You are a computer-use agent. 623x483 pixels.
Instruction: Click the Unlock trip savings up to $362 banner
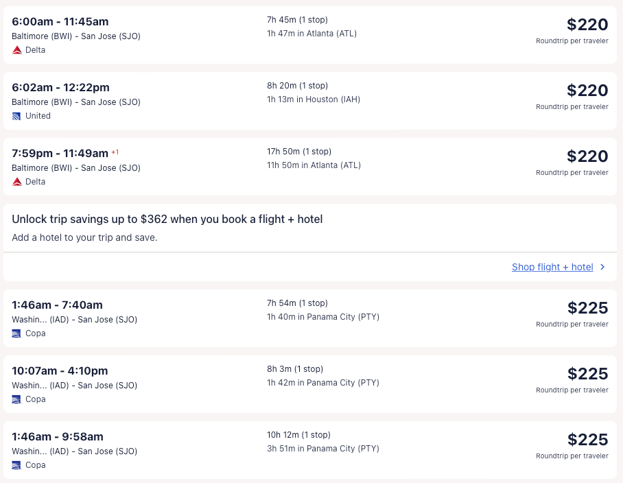pos(167,220)
